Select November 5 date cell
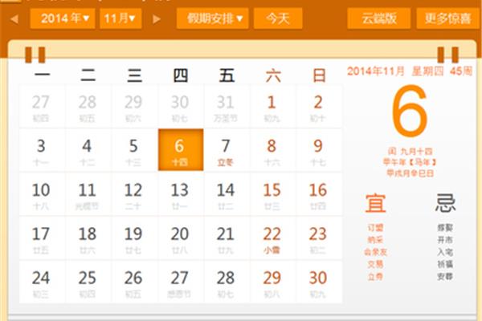 pyautogui.click(x=134, y=150)
